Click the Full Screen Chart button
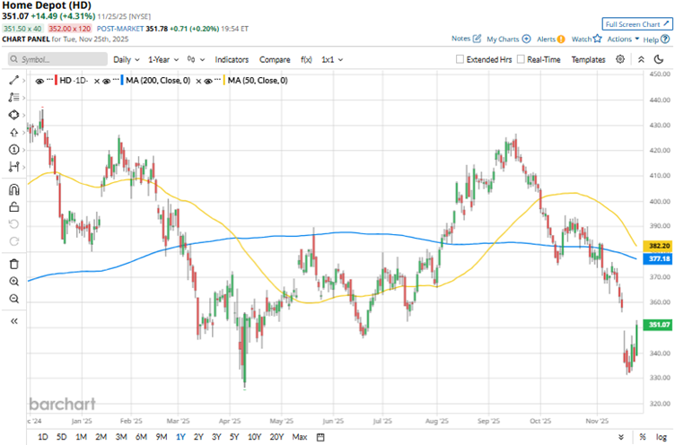675x445 pixels. point(636,24)
